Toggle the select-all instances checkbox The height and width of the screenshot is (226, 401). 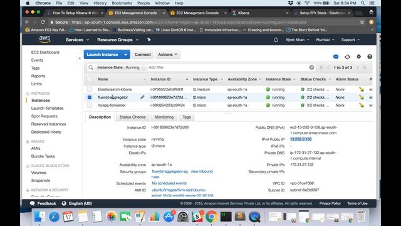89,79
